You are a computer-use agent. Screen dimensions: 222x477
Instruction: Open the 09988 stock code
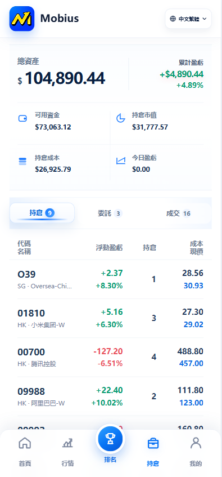tap(31, 391)
